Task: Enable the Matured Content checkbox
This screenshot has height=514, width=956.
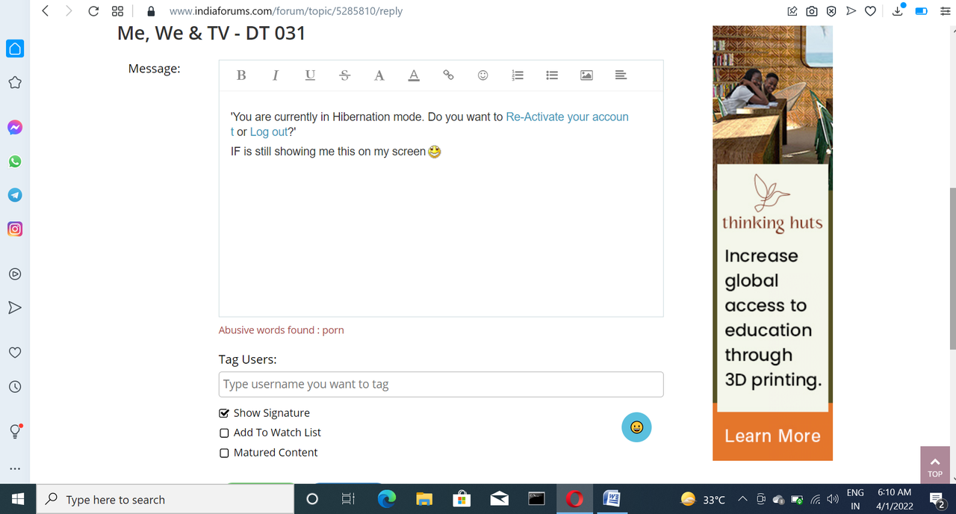Action: pos(224,453)
